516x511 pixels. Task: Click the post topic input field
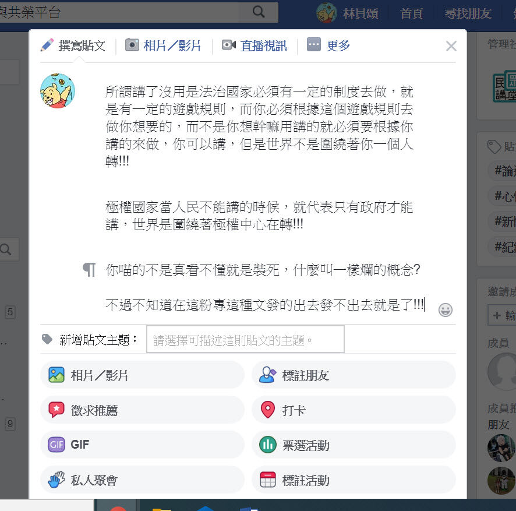[x=245, y=340]
